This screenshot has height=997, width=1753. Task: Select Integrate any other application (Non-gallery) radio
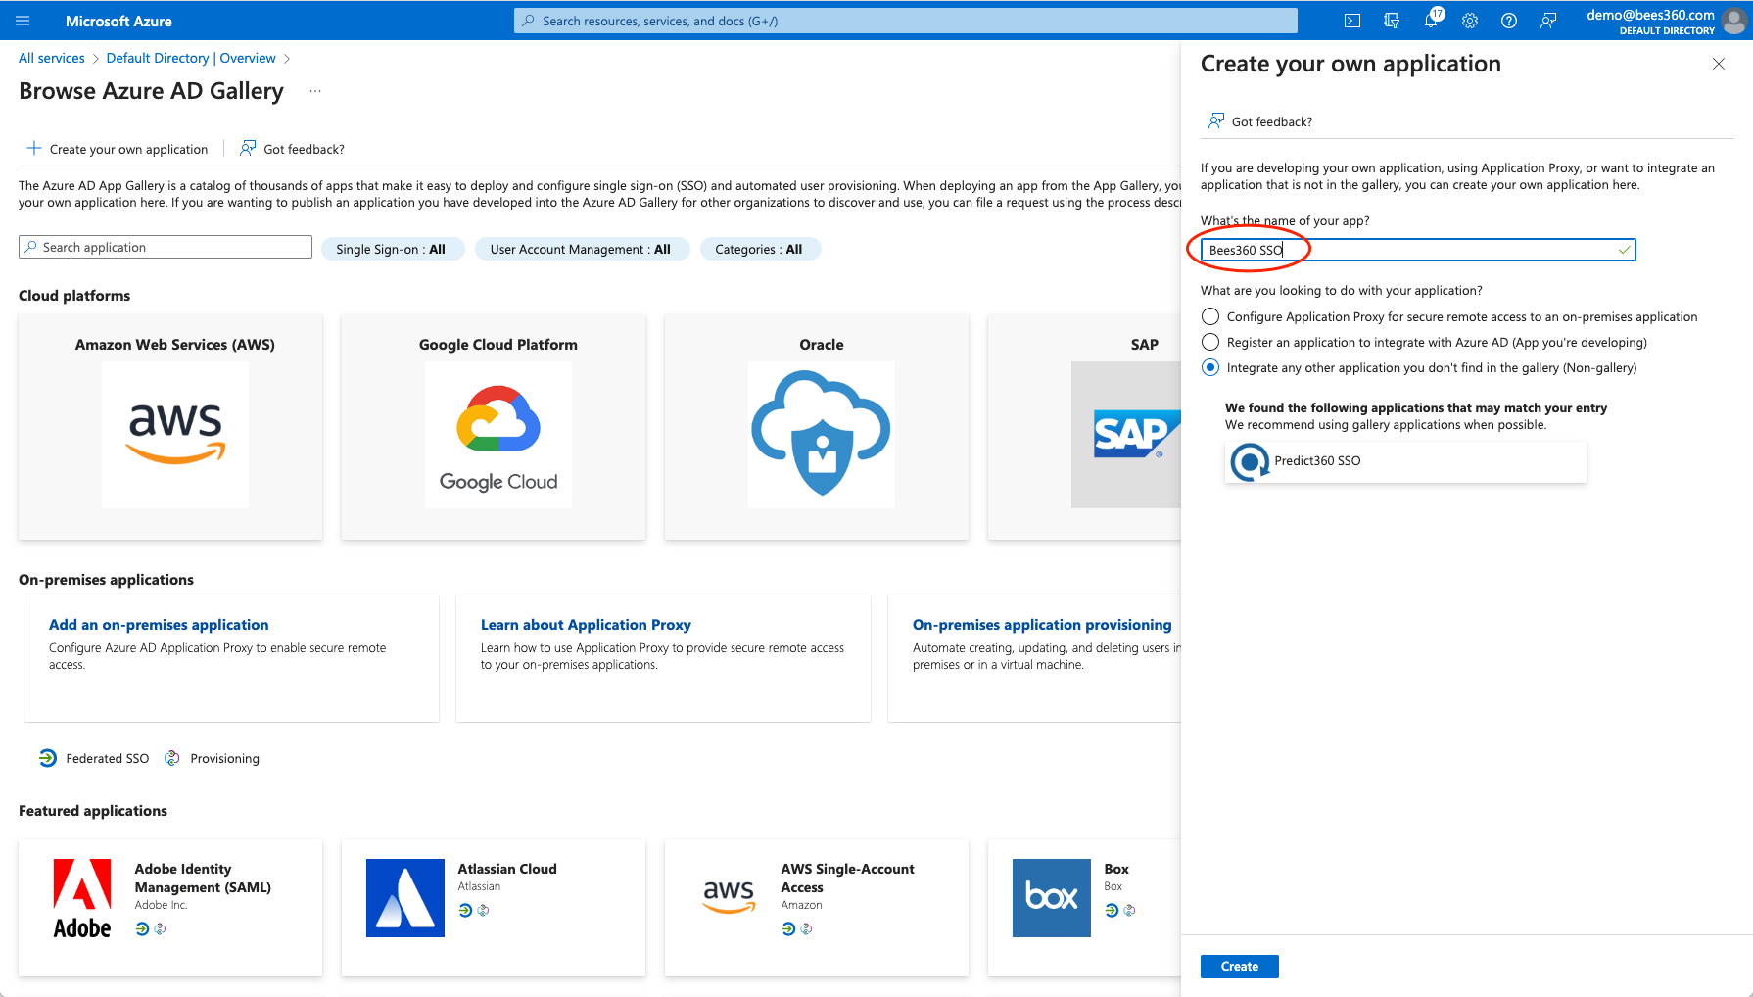(x=1210, y=367)
